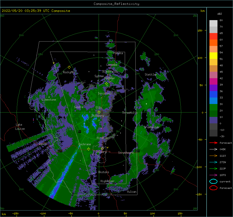Select the Calgary label
The height and width of the screenshot is (217, 233).
pyautogui.click(x=101, y=152)
